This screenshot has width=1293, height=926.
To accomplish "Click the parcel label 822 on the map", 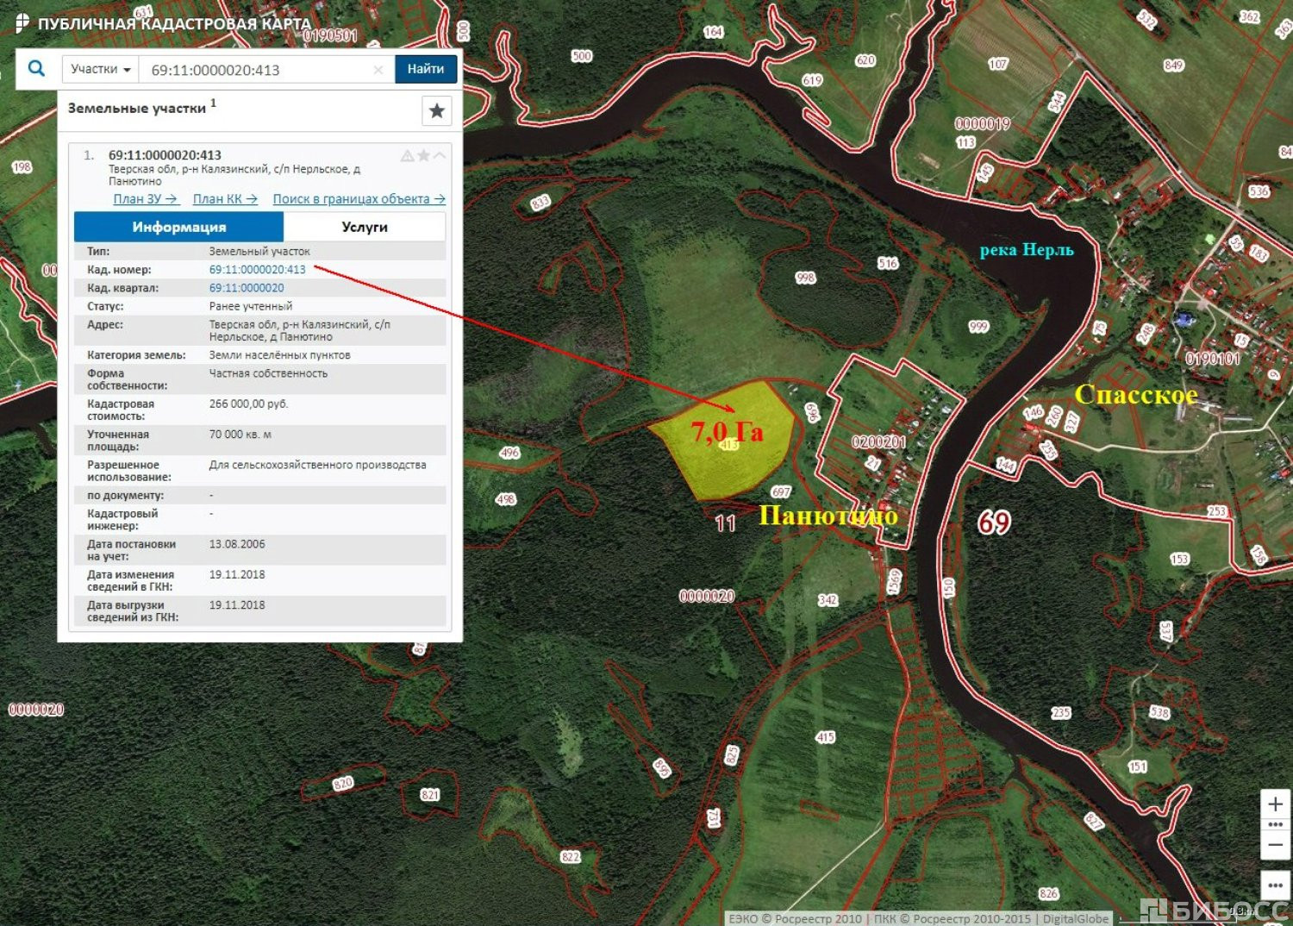I will pyautogui.click(x=571, y=857).
